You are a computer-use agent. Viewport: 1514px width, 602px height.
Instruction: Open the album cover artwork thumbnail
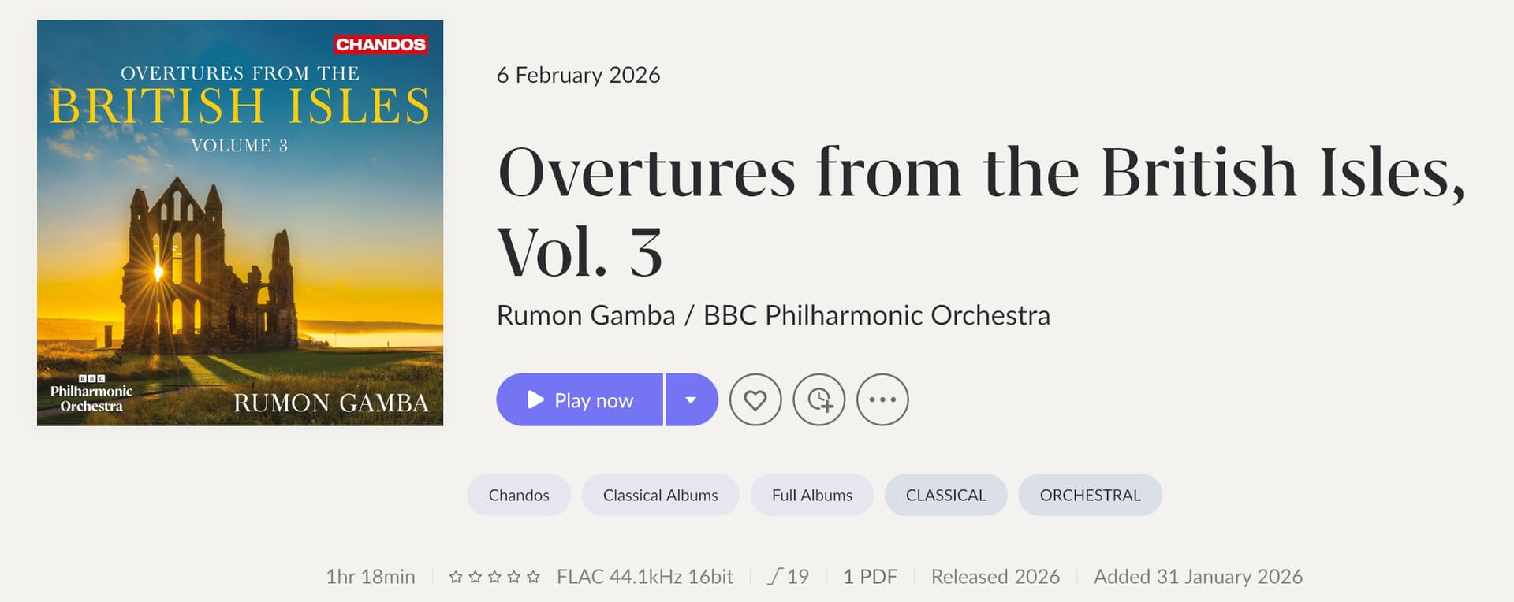240,223
